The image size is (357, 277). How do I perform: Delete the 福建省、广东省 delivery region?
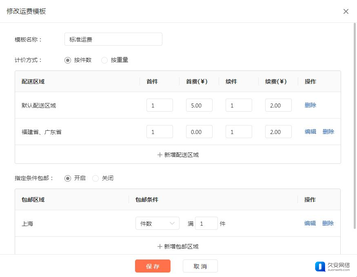(x=328, y=132)
